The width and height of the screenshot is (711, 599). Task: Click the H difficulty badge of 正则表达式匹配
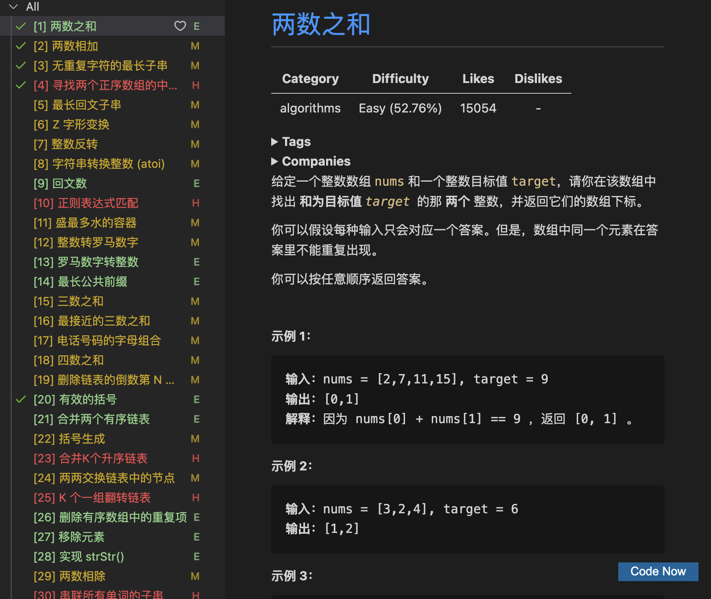[x=195, y=203]
